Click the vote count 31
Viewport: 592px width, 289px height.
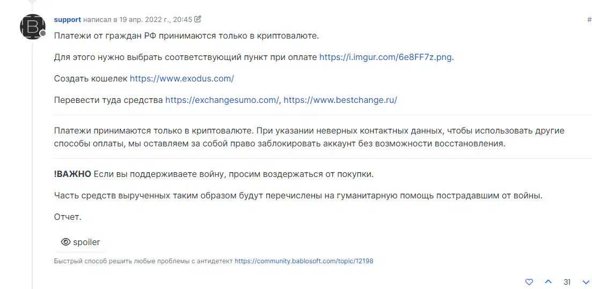[567, 282]
